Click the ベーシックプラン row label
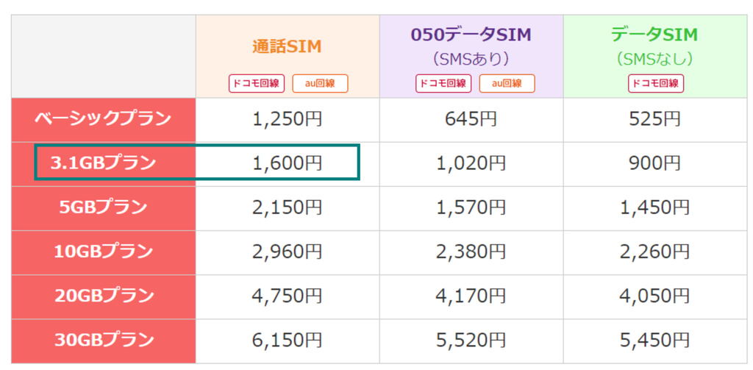 click(103, 118)
